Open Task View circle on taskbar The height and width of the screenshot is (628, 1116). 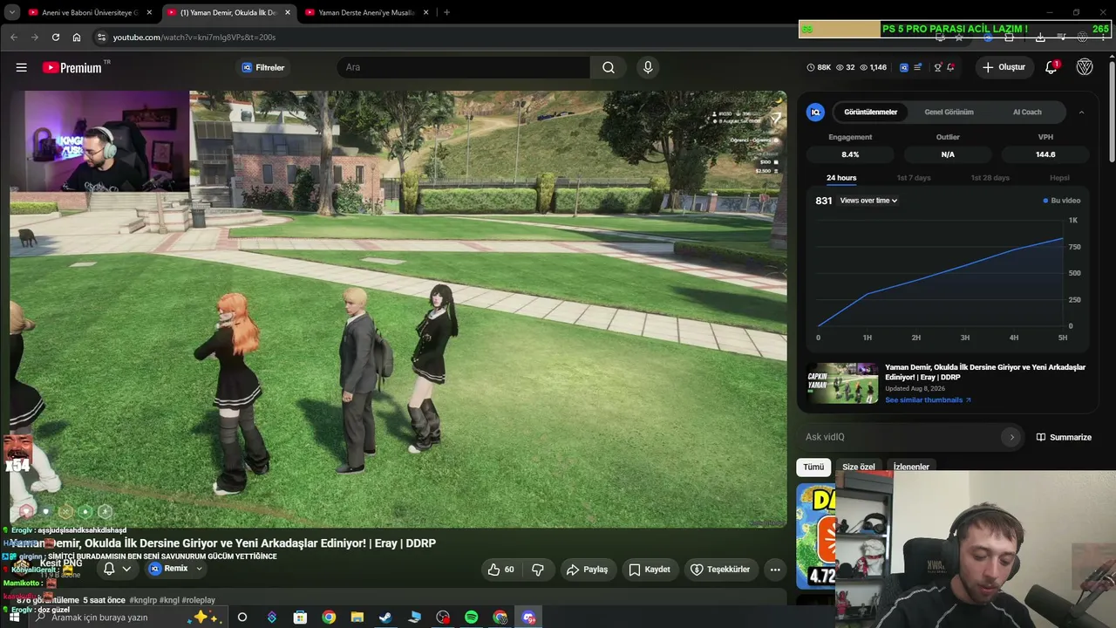click(242, 618)
